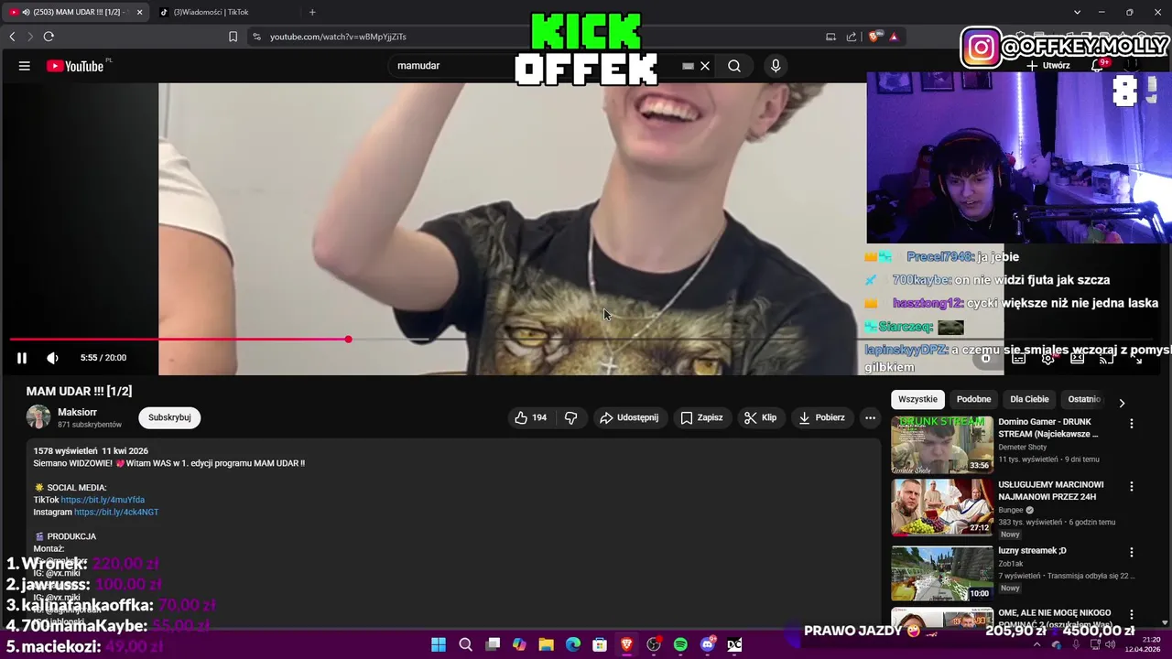Dislike the video with thumbs down
The width and height of the screenshot is (1172, 659).
pos(571,417)
